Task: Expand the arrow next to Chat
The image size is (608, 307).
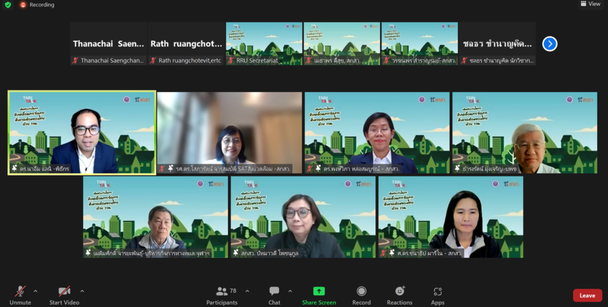Action: click(290, 291)
